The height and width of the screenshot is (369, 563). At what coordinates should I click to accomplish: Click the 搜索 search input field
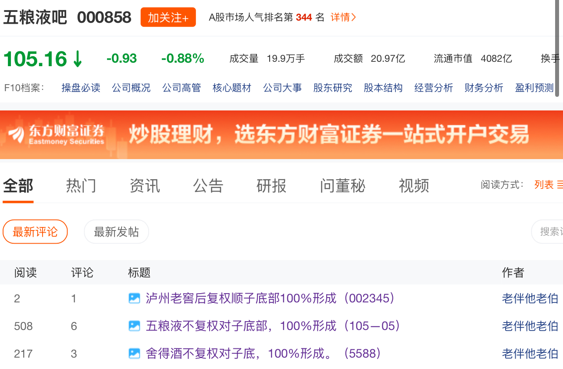coord(547,231)
